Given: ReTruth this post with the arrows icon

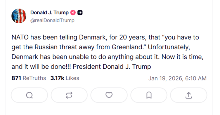Looking at the screenshot, I should (x=69, y=95).
